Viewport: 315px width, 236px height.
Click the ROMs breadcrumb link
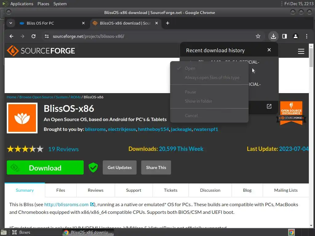coord(76,97)
